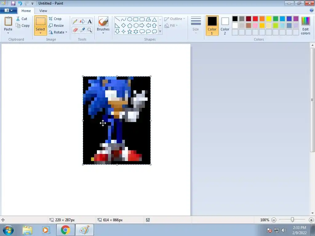Pick the green color swatch
The height and width of the screenshot is (236, 315).
(276, 19)
